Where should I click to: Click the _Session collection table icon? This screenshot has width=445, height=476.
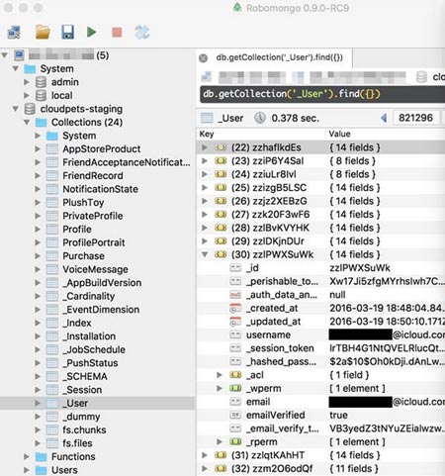(x=52, y=390)
